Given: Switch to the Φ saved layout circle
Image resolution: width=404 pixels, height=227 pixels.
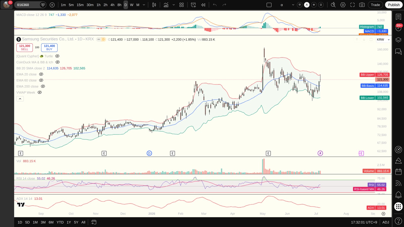Looking at the screenshot, I should point(314,5).
